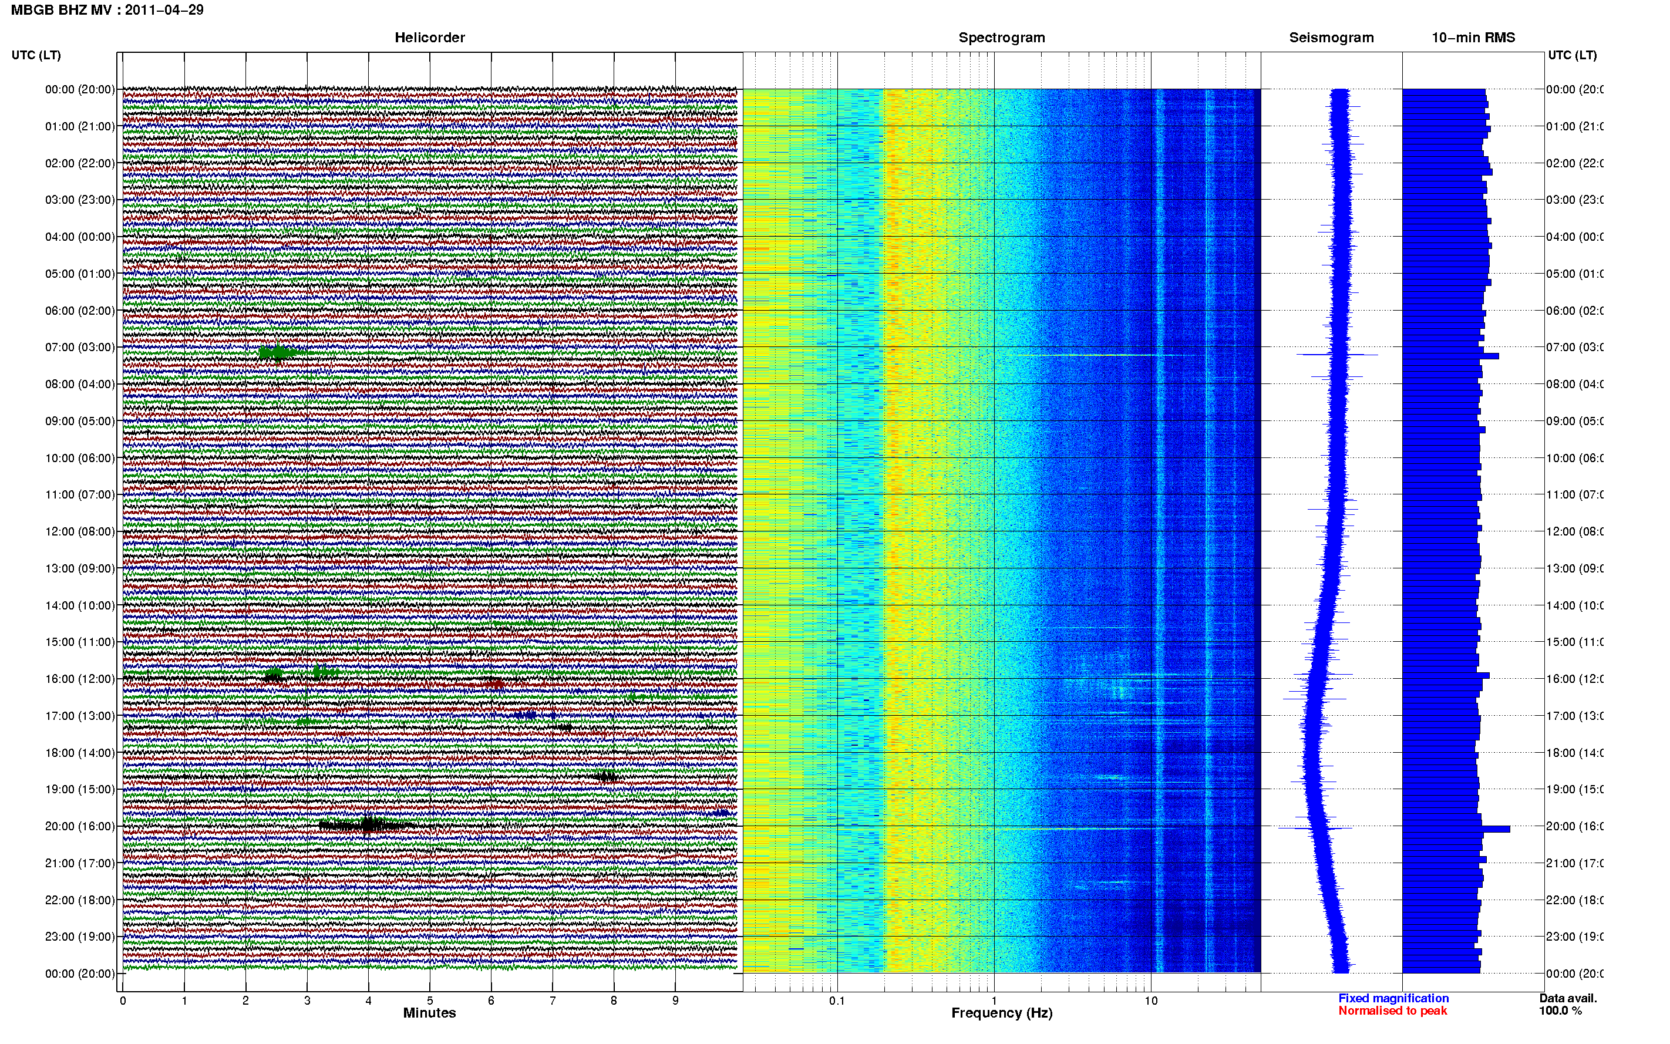
Task: Select the '05:00 (01:00)' left-axis time label
Action: coord(80,274)
